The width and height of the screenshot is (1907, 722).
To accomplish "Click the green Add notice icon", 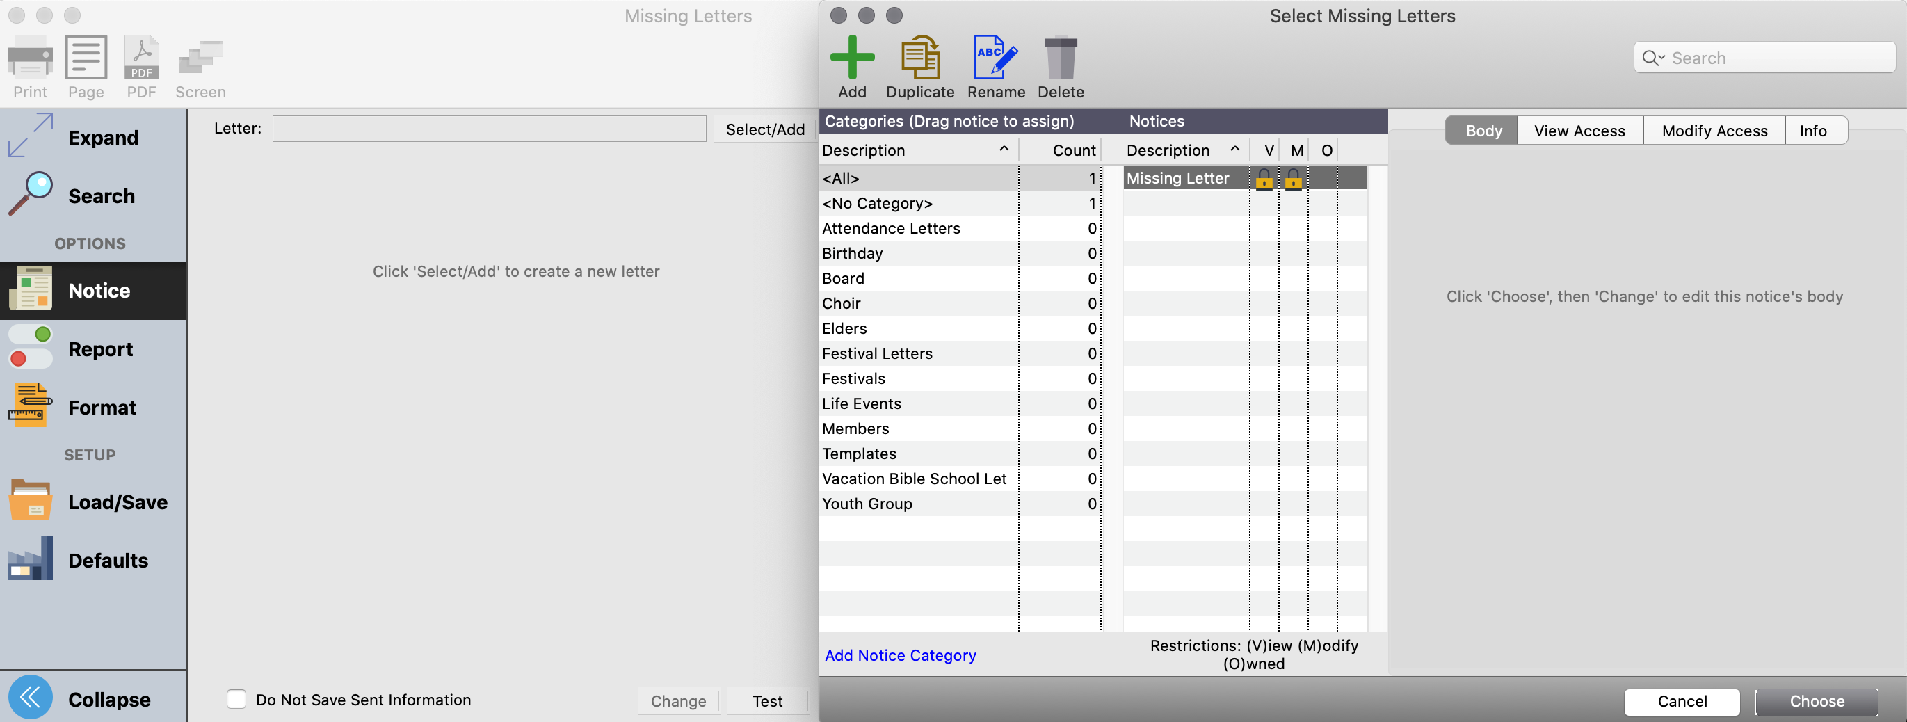I will point(851,58).
